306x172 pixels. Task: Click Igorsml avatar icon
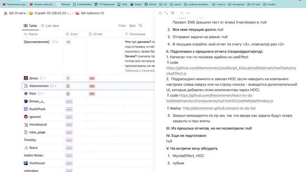(x=26, y=117)
